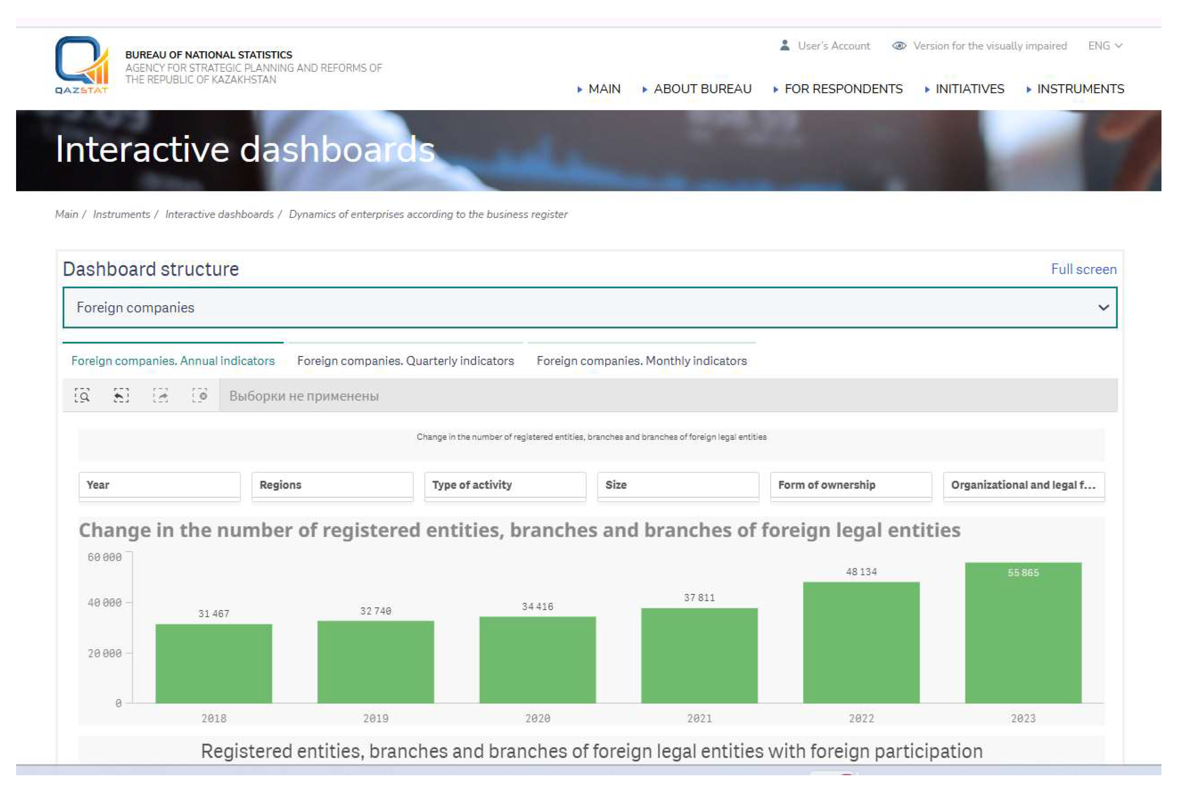Click the step back selection icon
The height and width of the screenshot is (787, 1178).
121,396
